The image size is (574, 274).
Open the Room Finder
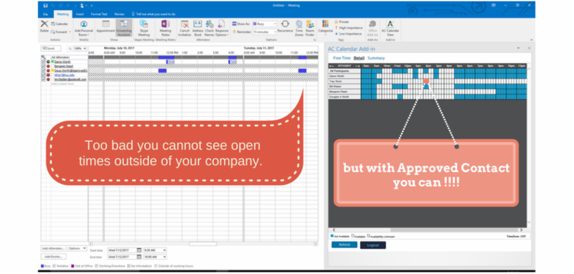coord(310,28)
